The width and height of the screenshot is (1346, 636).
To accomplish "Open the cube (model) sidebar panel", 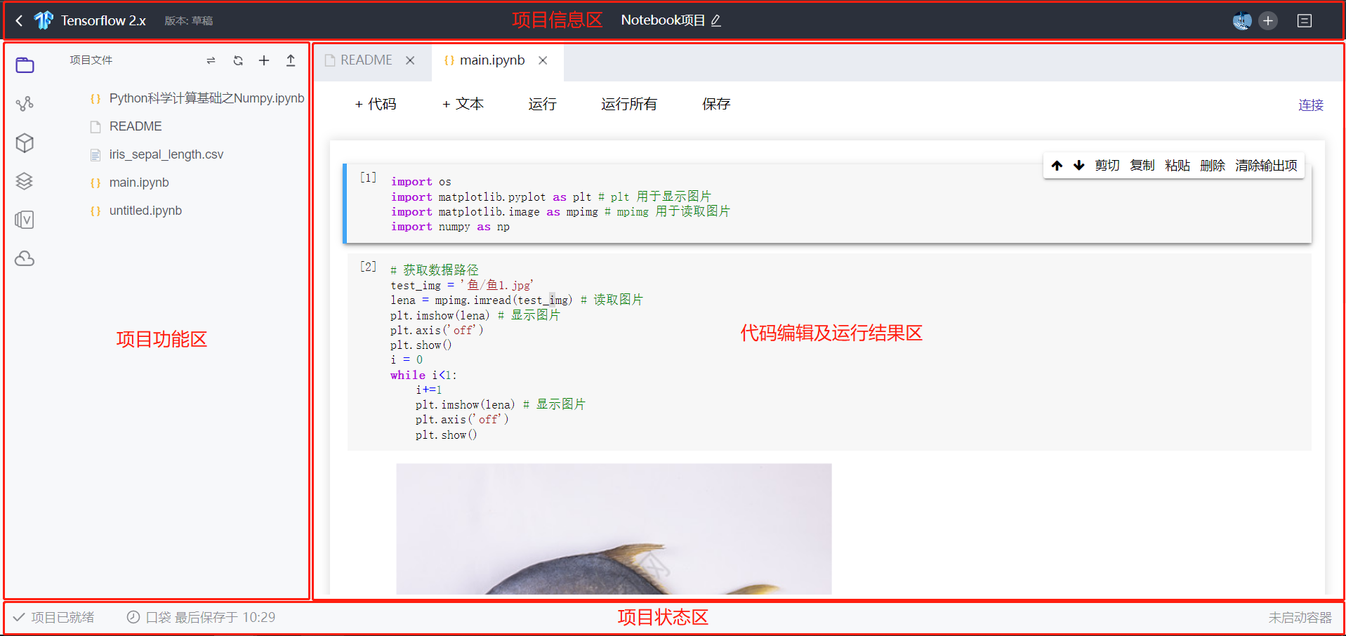I will click(25, 143).
